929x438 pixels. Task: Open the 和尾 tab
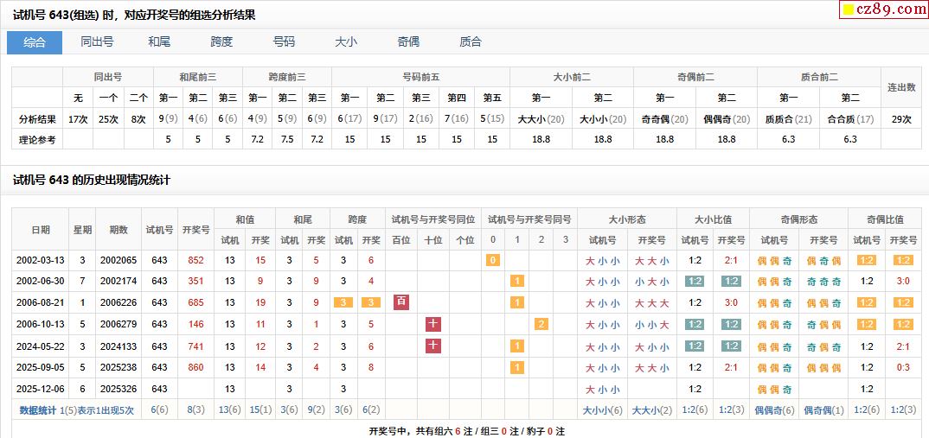click(x=159, y=41)
